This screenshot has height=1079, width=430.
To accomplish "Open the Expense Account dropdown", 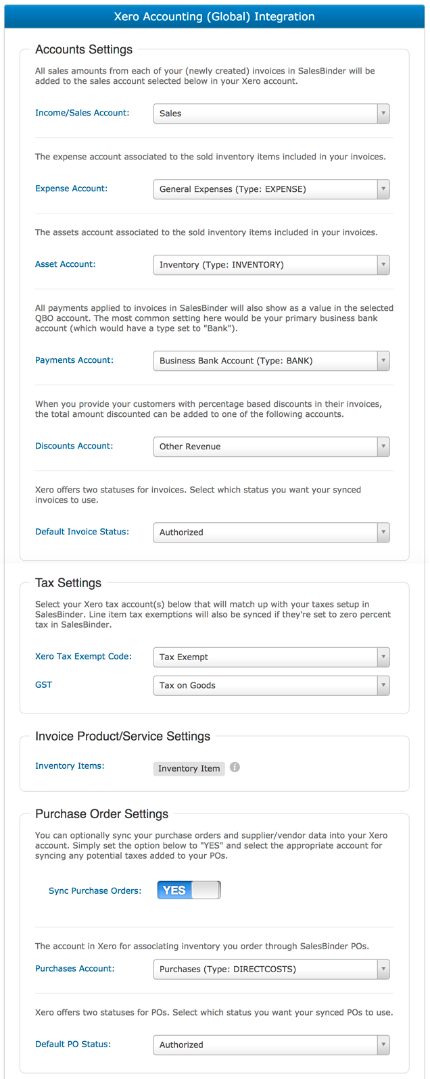I will click(383, 189).
